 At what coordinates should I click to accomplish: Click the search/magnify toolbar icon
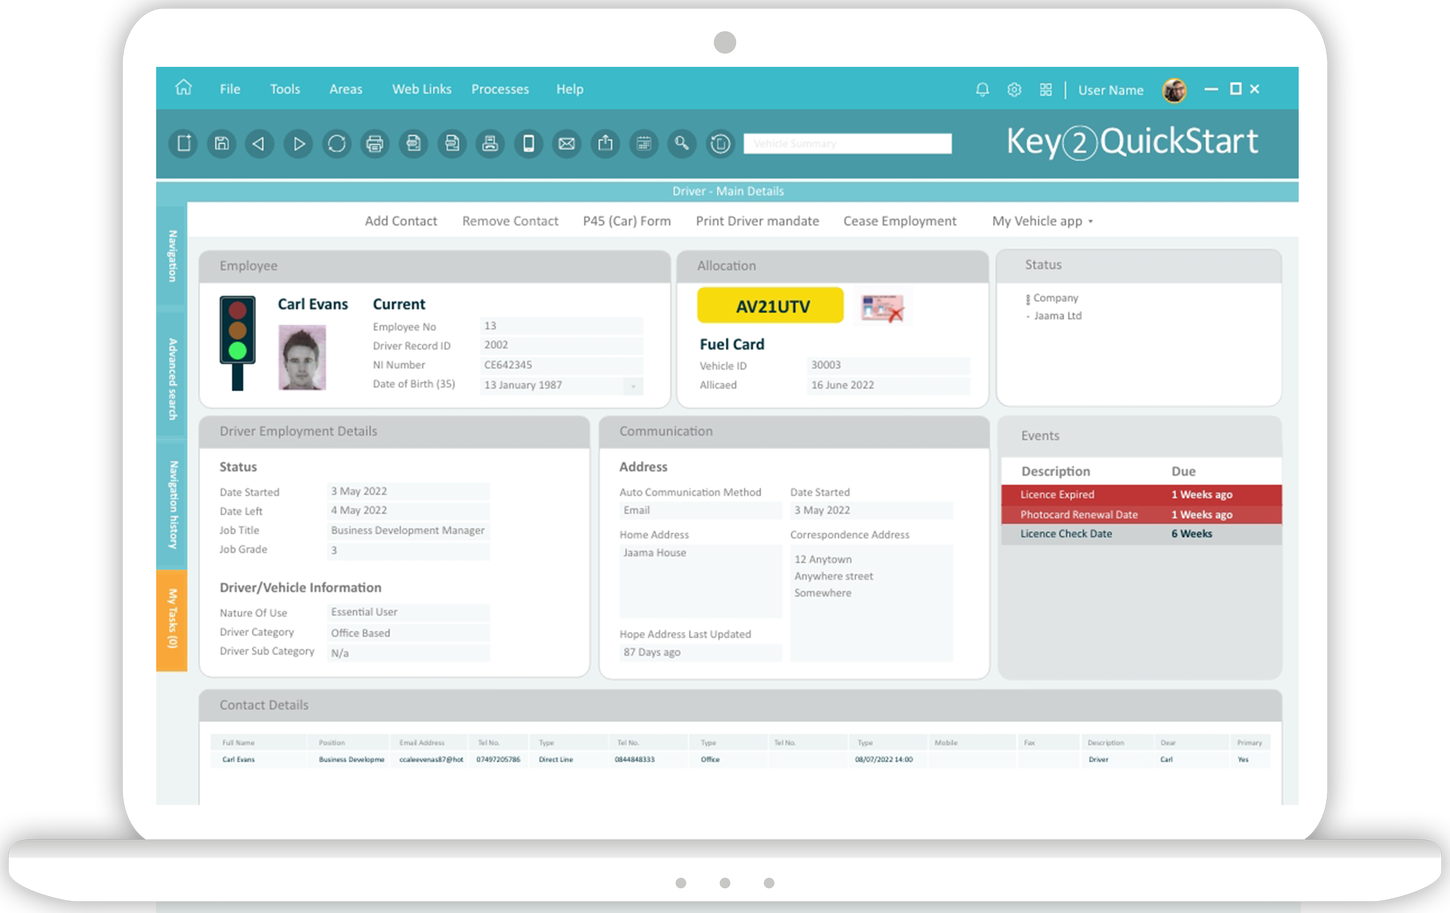coord(682,144)
